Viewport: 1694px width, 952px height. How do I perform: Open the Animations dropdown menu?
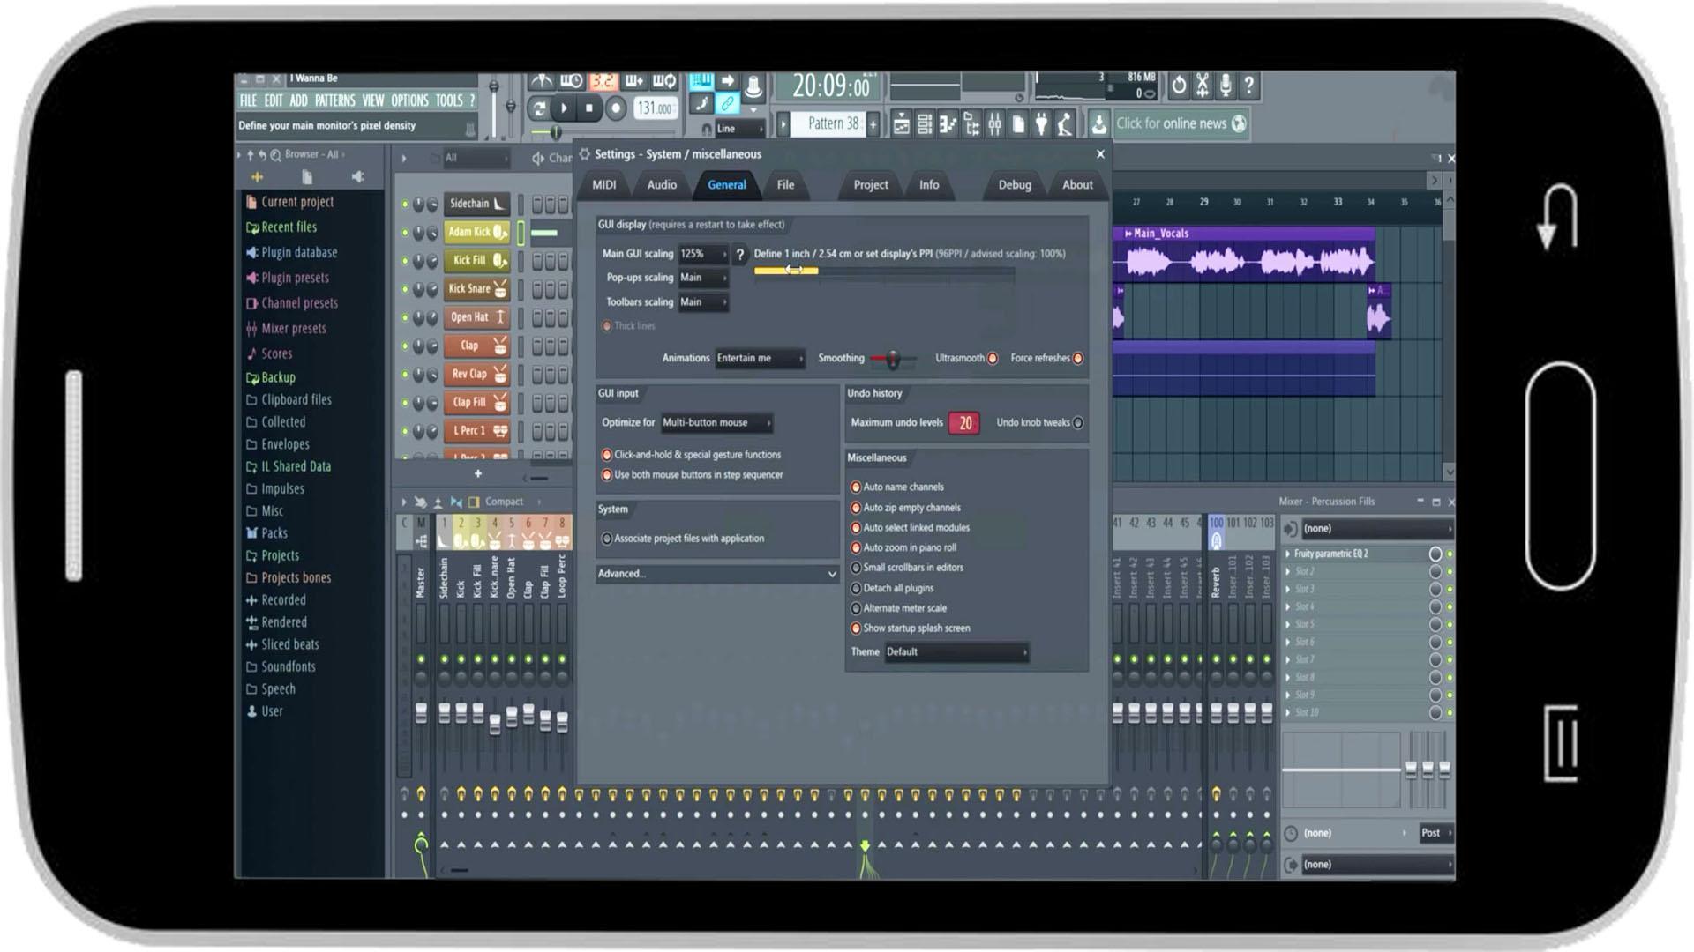(757, 358)
